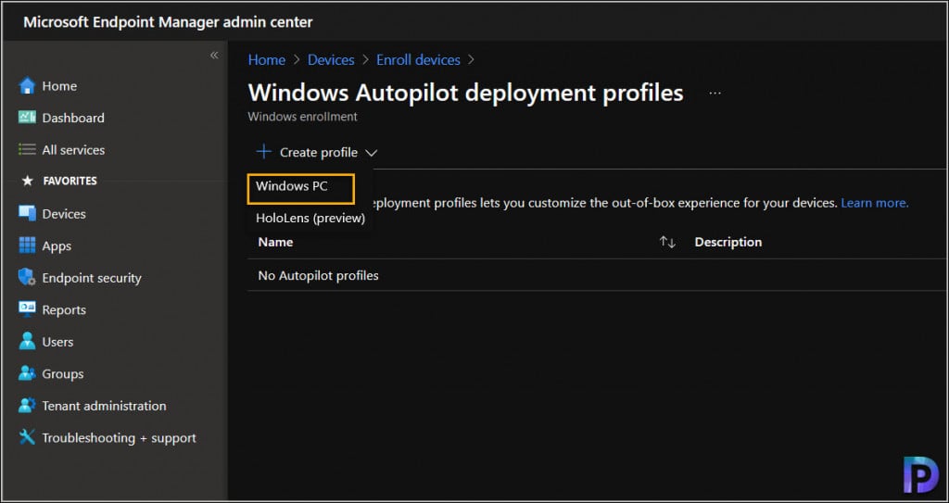Image resolution: width=949 pixels, height=503 pixels.
Task: Click the Endpoint security shield icon
Action: click(27, 278)
